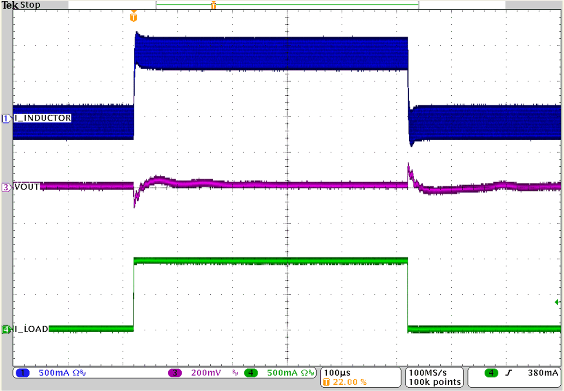This screenshot has height=391, width=564.
Task: Click the channel 4 ground marker on the left edge
Action: (6, 329)
